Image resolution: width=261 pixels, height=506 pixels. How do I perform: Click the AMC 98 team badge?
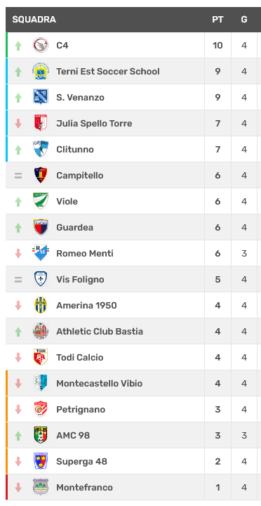[x=41, y=435]
